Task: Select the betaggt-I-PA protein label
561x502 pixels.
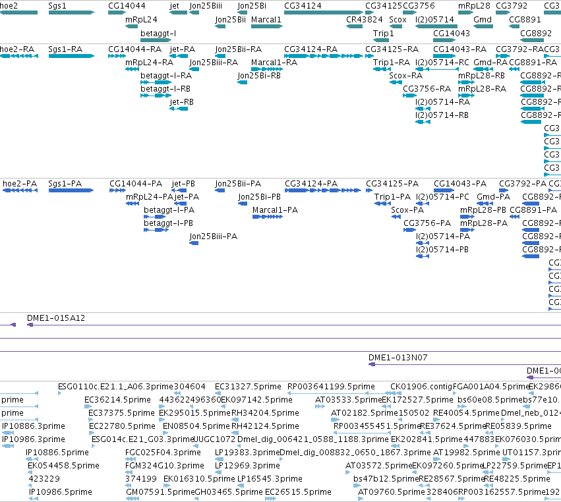Action: click(x=169, y=210)
